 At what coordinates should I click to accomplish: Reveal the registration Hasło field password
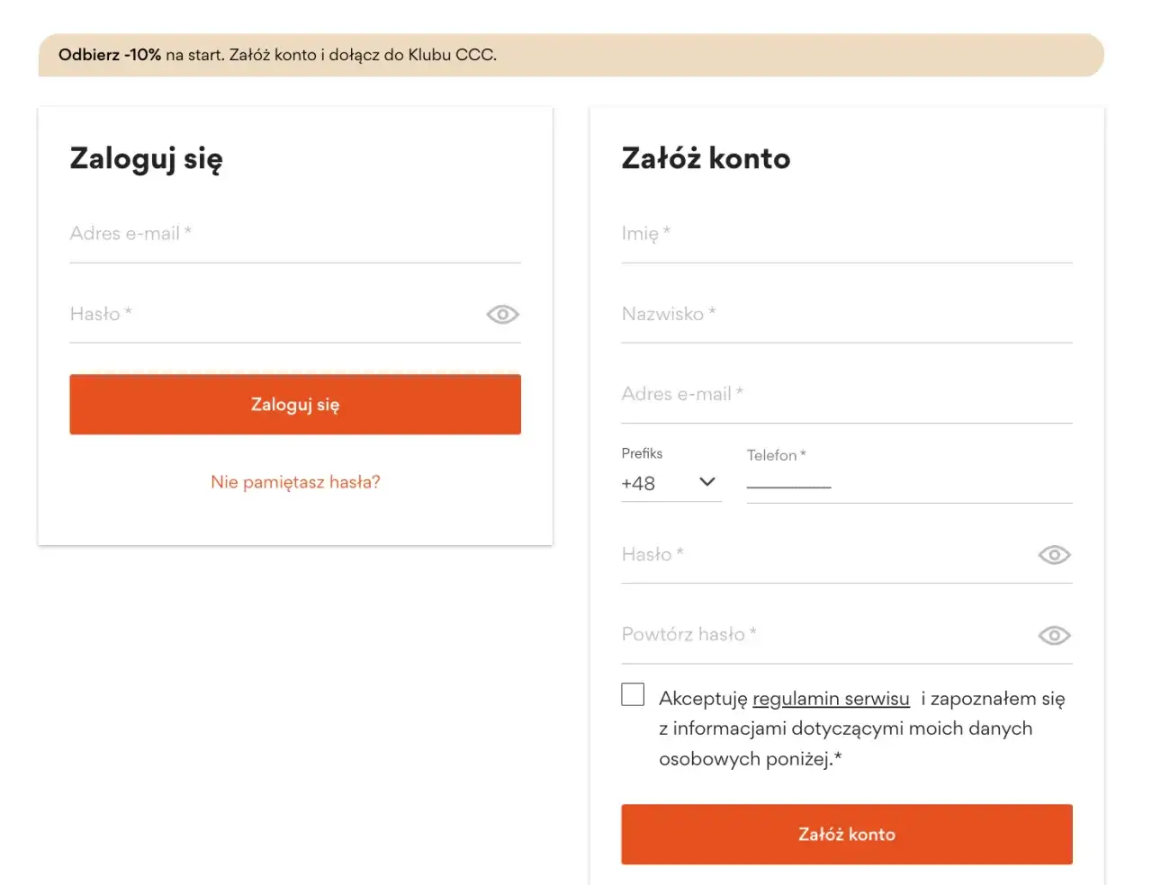tap(1053, 554)
